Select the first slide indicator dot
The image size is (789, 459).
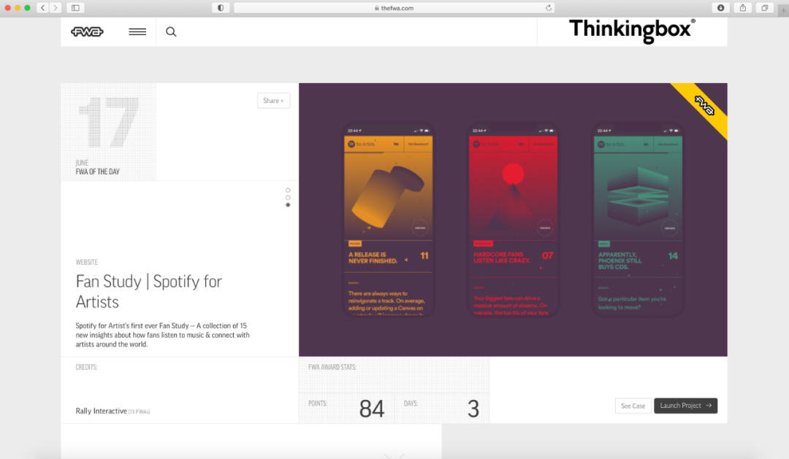(288, 190)
